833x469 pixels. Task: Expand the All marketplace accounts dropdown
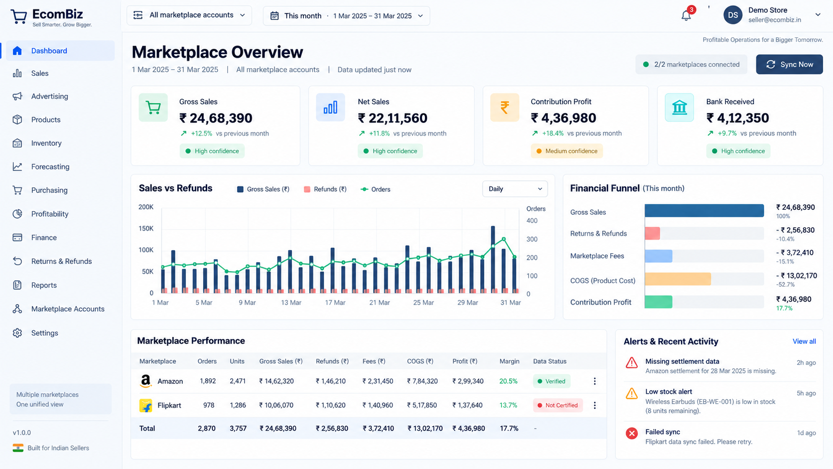point(189,15)
